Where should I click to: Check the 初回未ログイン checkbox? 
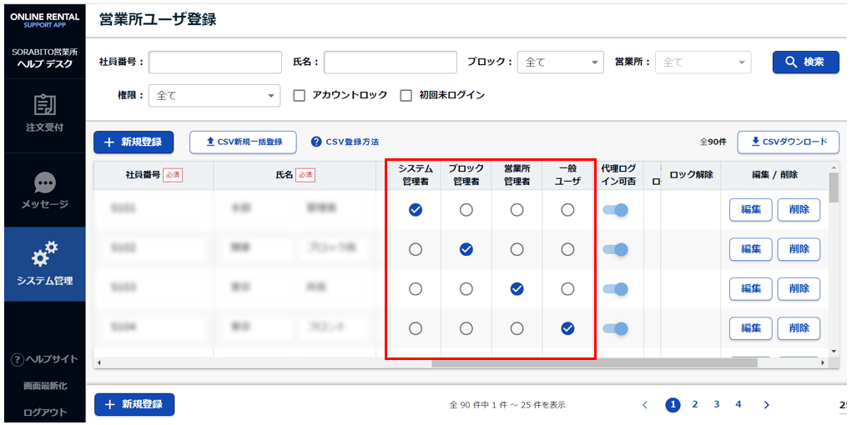coord(406,96)
